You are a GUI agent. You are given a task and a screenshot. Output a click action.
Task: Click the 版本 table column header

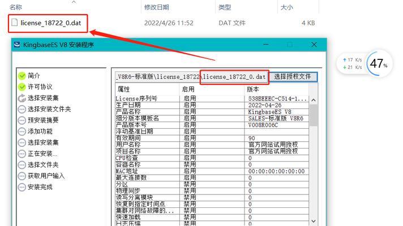coord(253,89)
